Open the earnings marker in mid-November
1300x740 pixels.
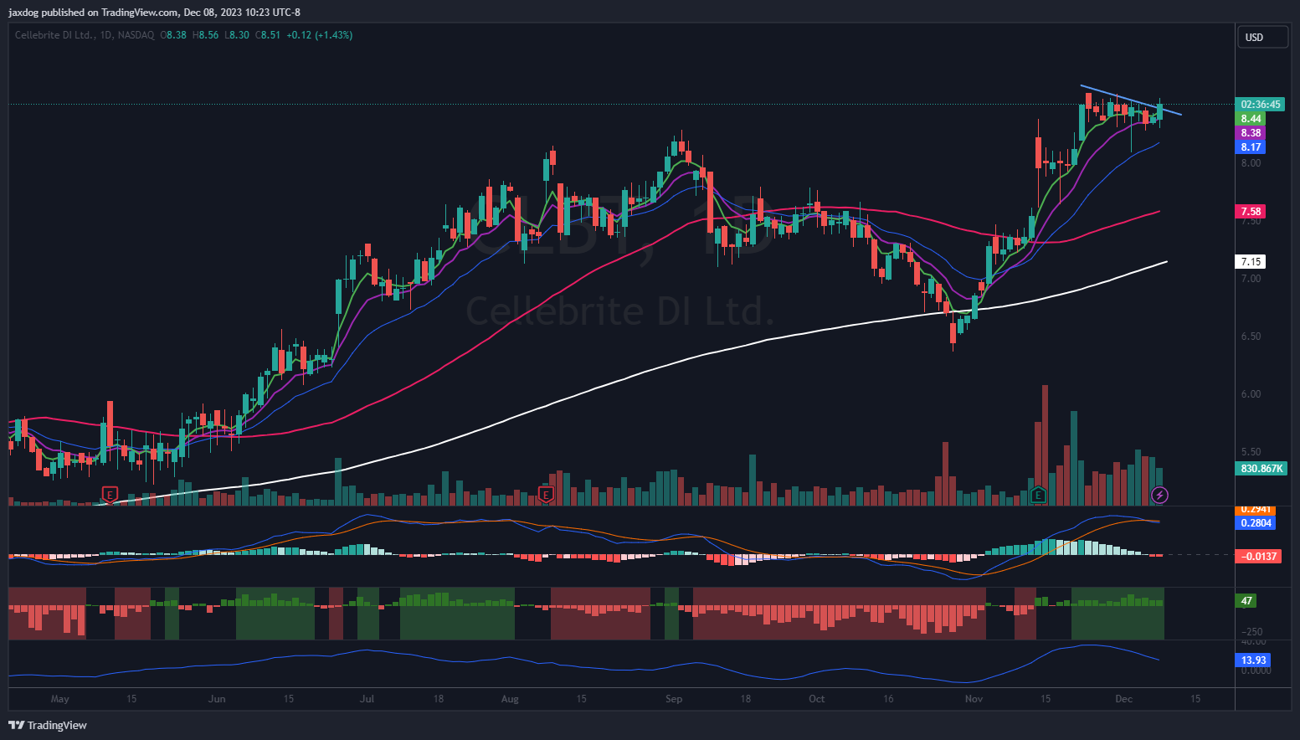[x=1038, y=495]
